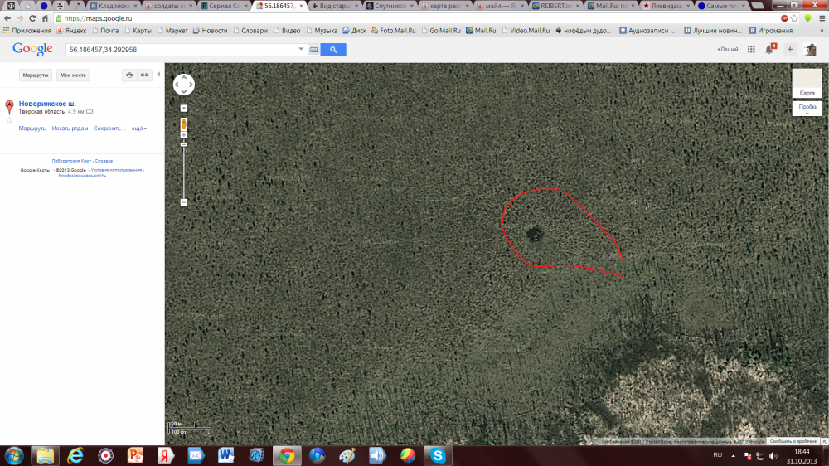This screenshot has height=466, width=829.
Task: Click marker A pin in results
Action: (9, 107)
